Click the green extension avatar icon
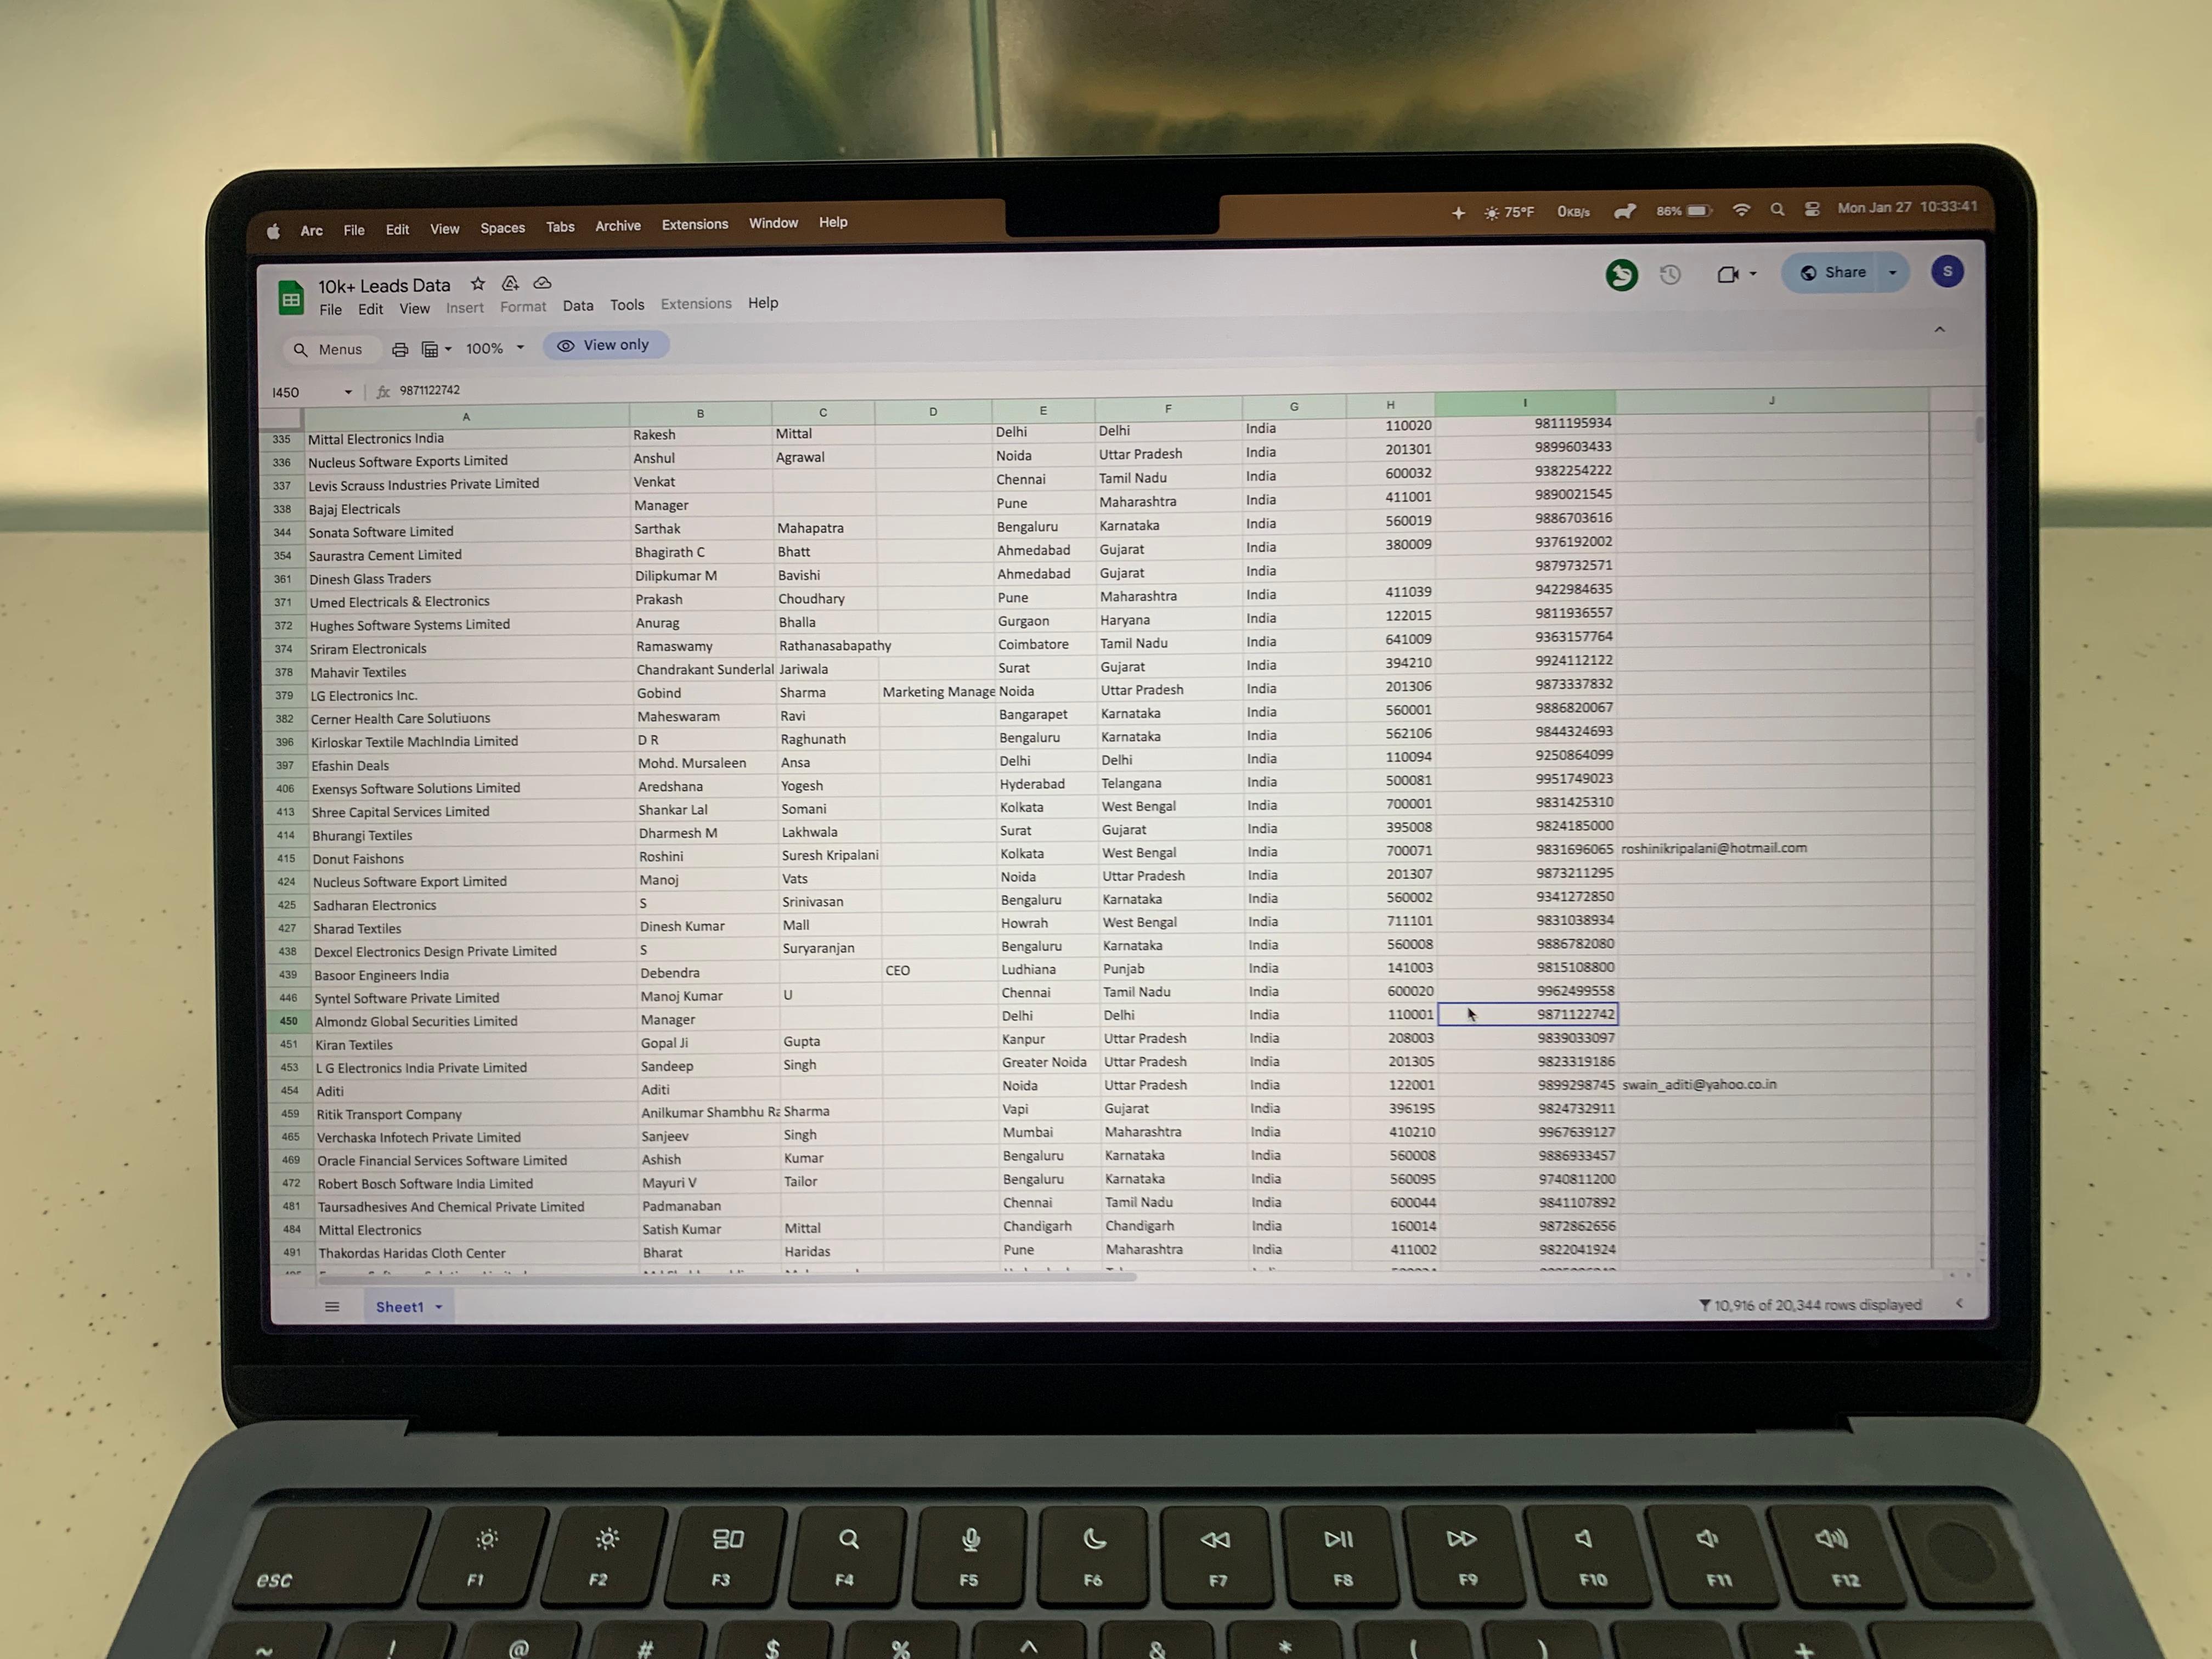Screen dimensions: 2212x1659 click(1621, 275)
